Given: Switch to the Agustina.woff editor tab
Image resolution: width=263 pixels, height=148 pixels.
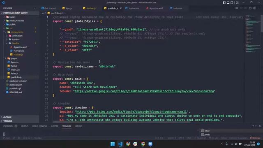Looking at the screenshot, I should click(155, 8).
